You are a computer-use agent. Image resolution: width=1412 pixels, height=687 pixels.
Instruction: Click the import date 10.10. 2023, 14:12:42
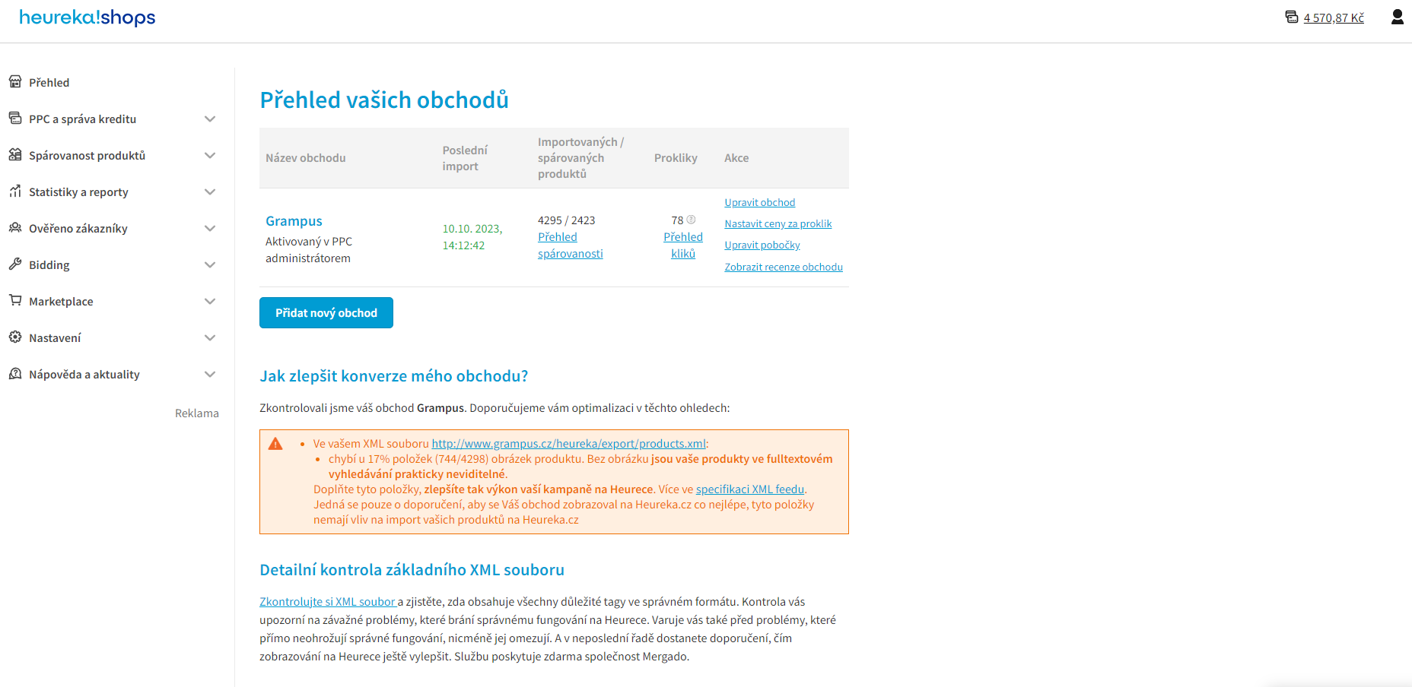[x=472, y=237]
